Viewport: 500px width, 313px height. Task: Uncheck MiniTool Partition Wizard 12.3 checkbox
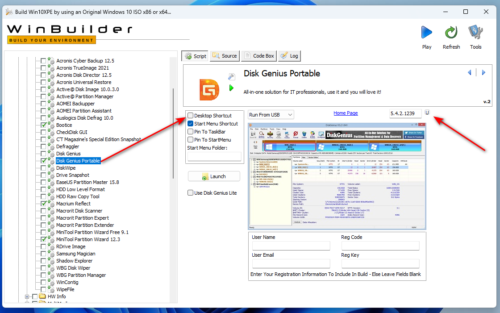[x=44, y=239]
